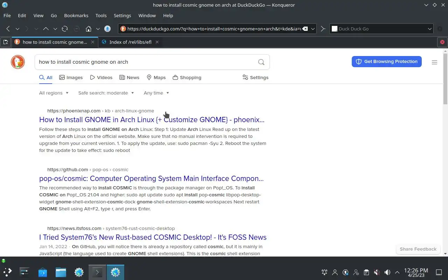Open the downloads icon in toolbar
This screenshot has height=280, width=448.
[x=107, y=29]
